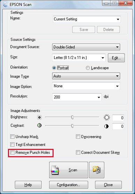Open the Image Type dropdown
135x194 pixels.
coord(86,76)
